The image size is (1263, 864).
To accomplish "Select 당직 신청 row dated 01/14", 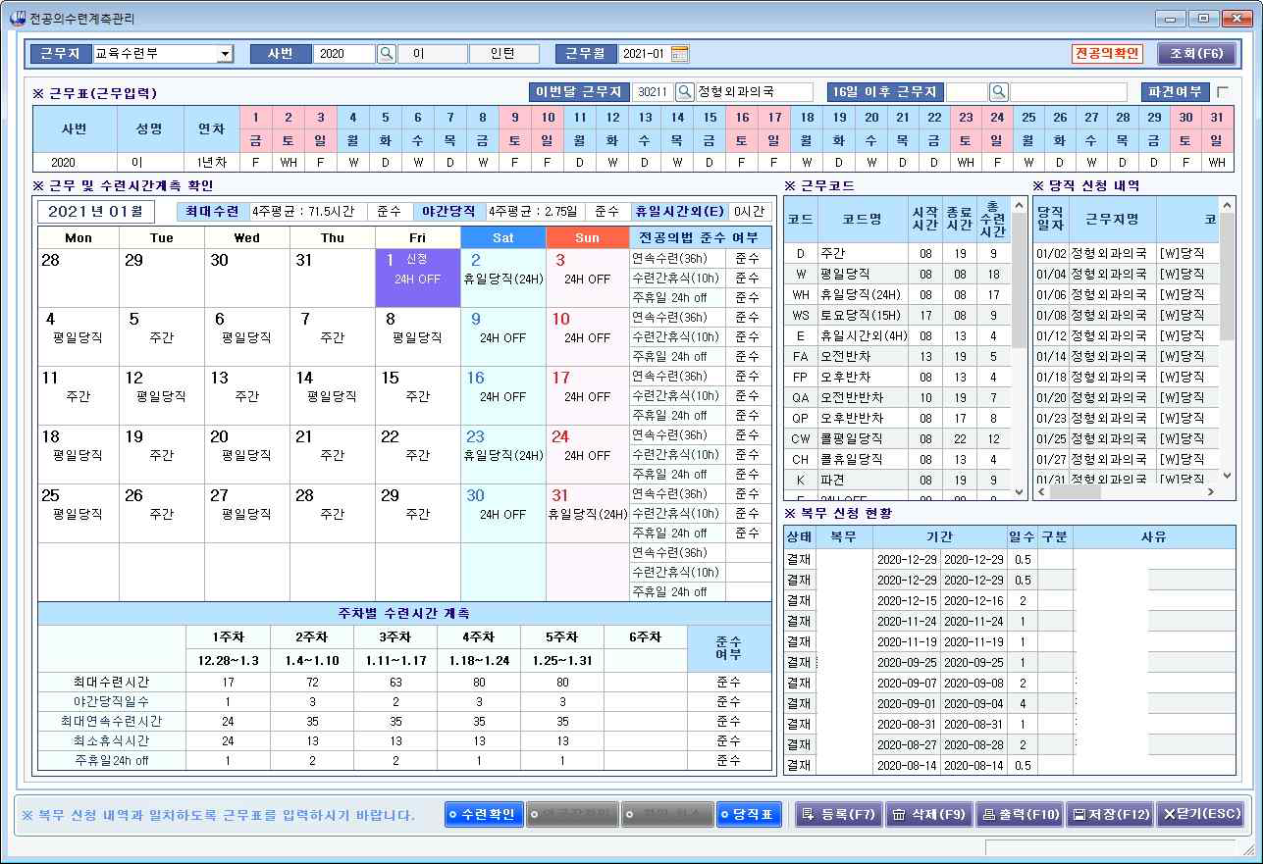I will tap(1127, 356).
